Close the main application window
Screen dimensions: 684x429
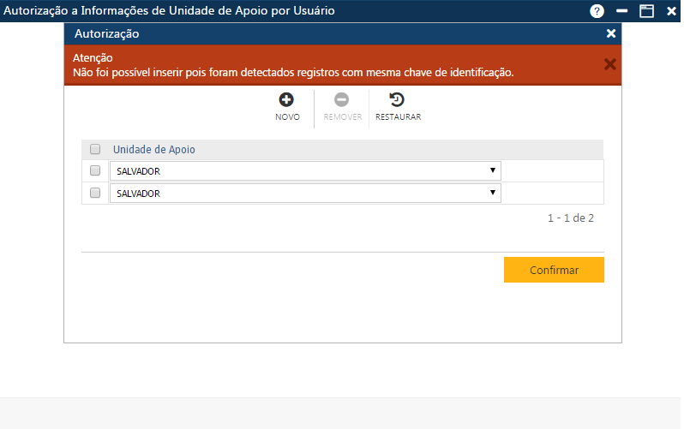pos(672,11)
